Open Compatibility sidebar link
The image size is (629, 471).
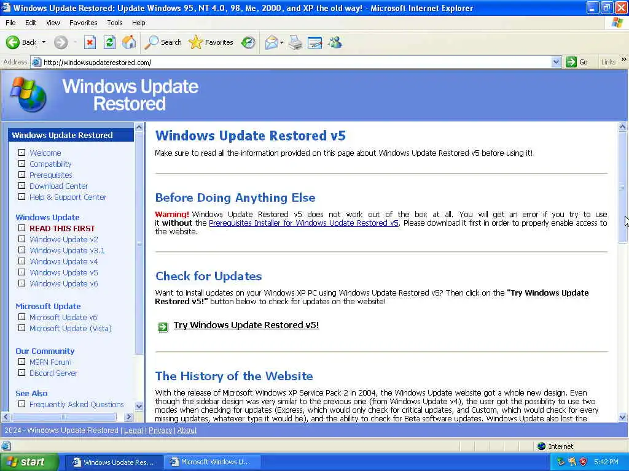(50, 164)
